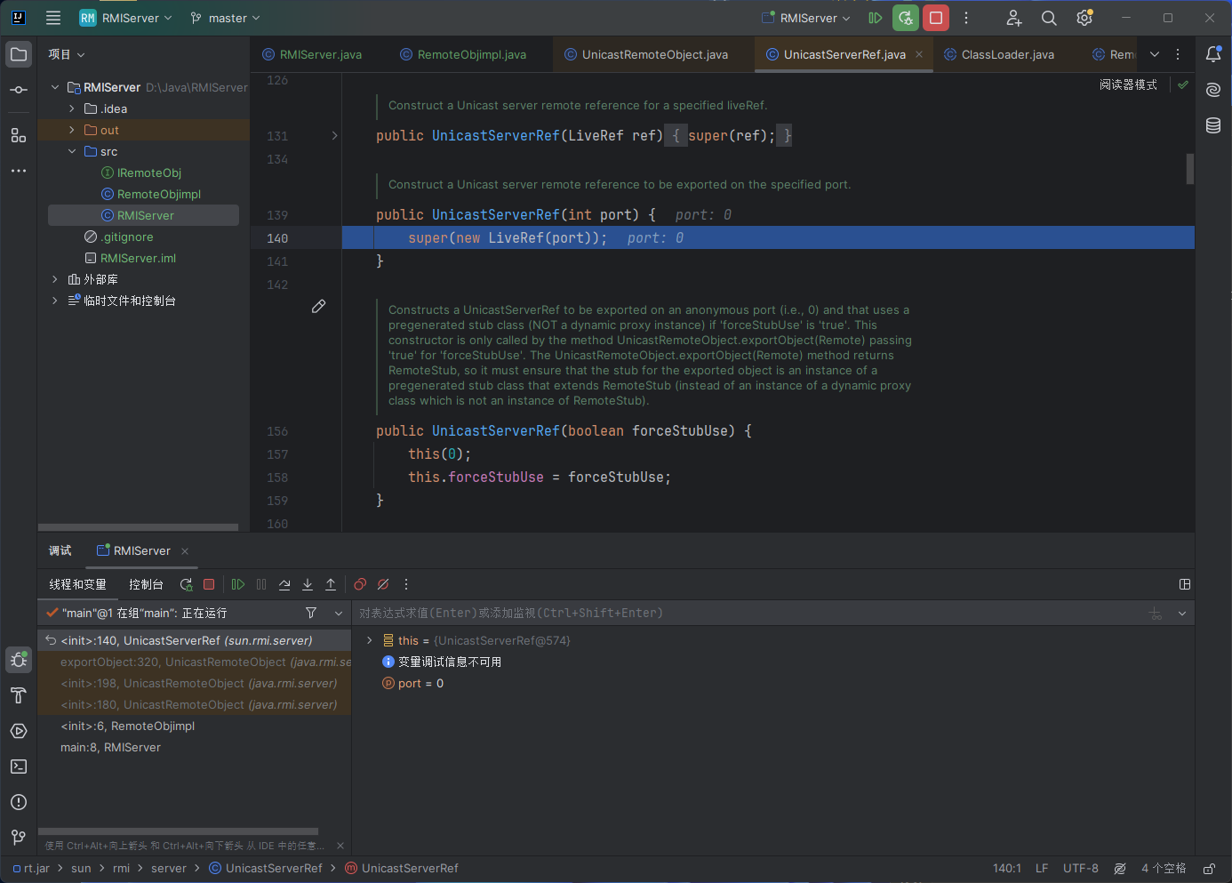Open the Commit tool window

pyautogui.click(x=19, y=90)
